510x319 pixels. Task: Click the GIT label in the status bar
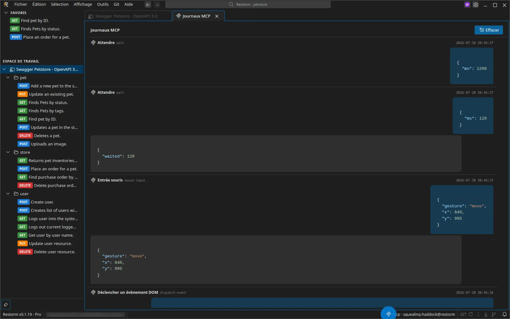[463, 315]
